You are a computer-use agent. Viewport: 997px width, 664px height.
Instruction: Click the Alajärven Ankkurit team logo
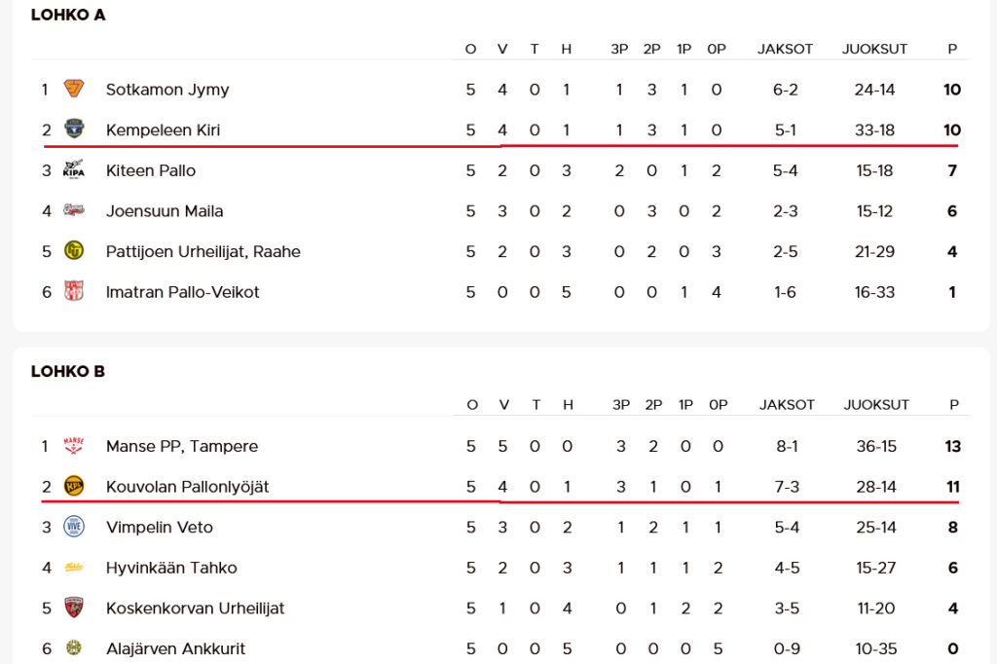click(x=74, y=648)
